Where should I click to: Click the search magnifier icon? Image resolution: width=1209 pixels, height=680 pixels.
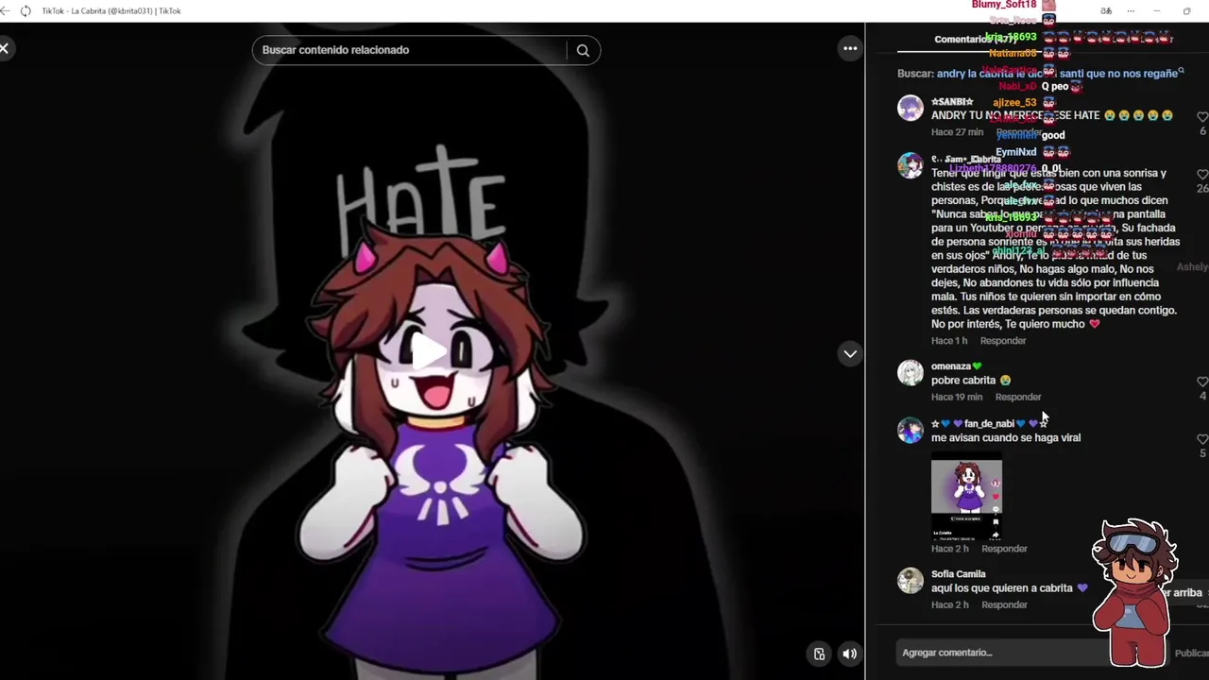tap(583, 51)
